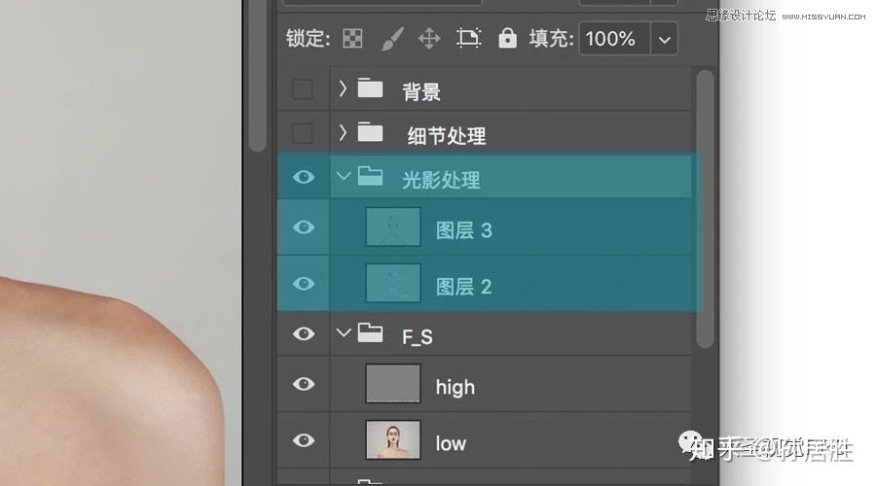Click the layers panel vertical scrollbar

click(705, 209)
